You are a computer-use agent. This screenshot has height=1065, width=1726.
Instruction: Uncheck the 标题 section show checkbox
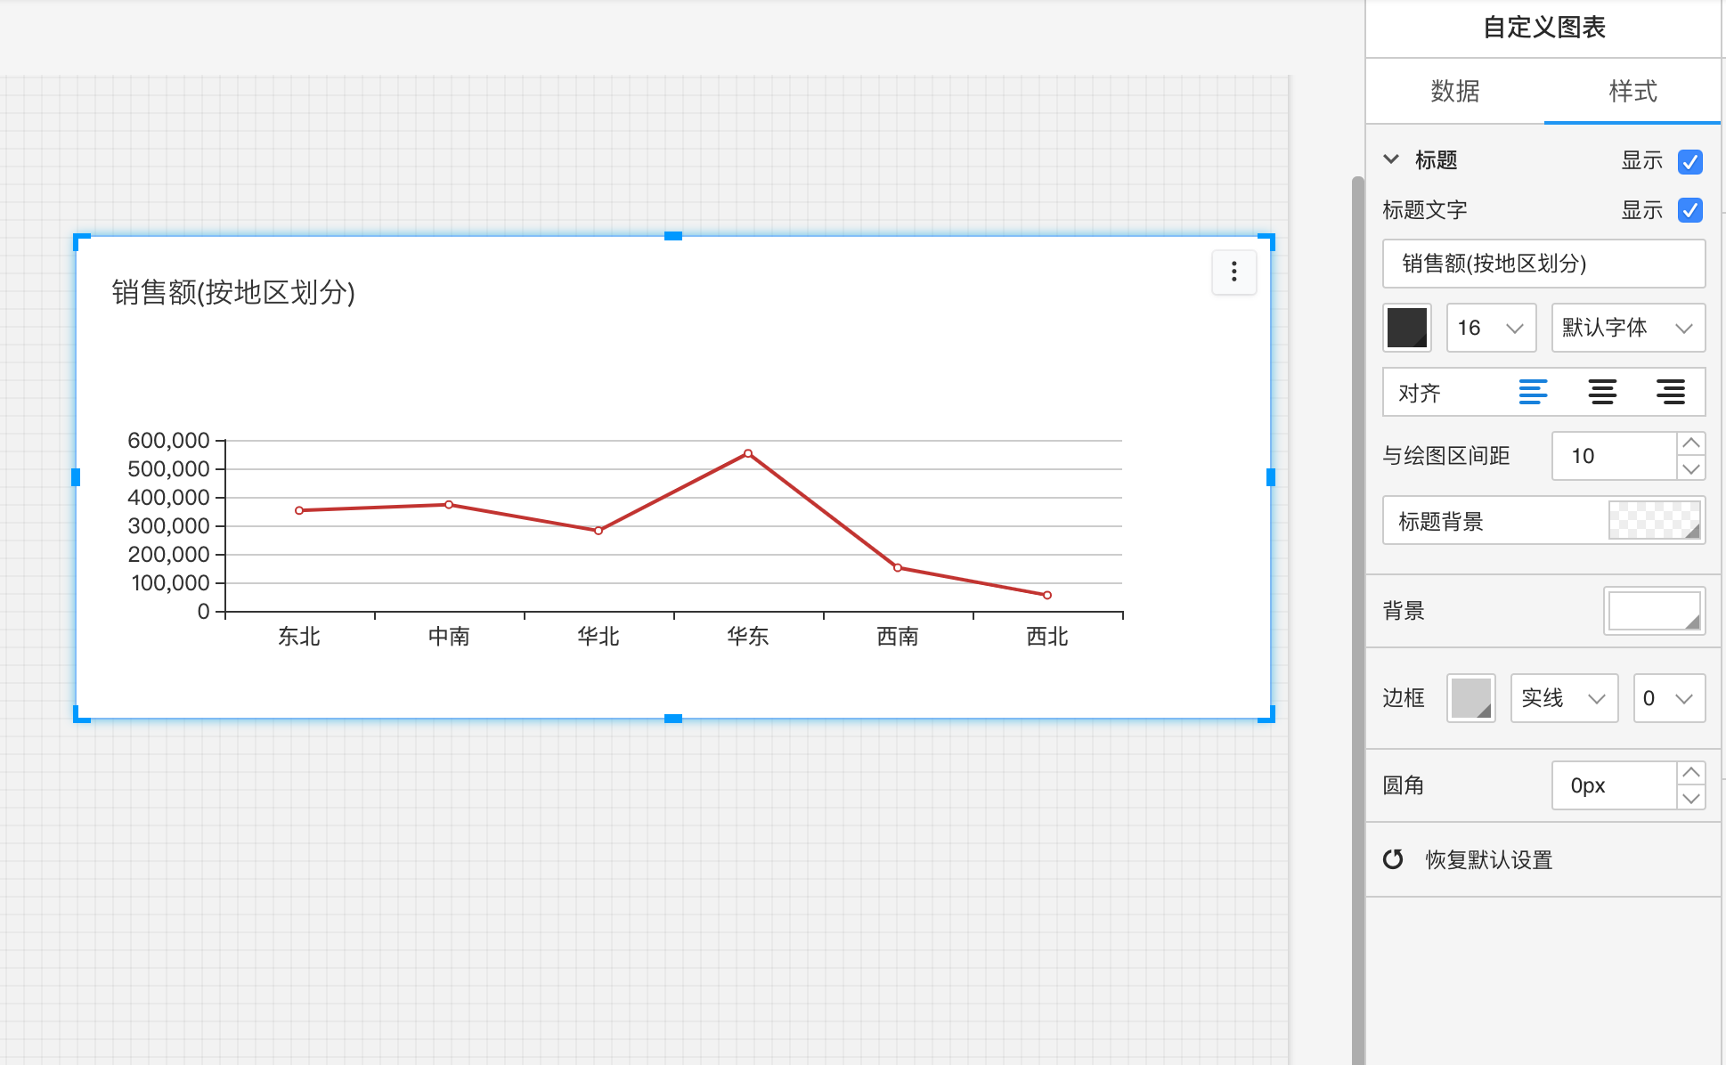[1689, 161]
